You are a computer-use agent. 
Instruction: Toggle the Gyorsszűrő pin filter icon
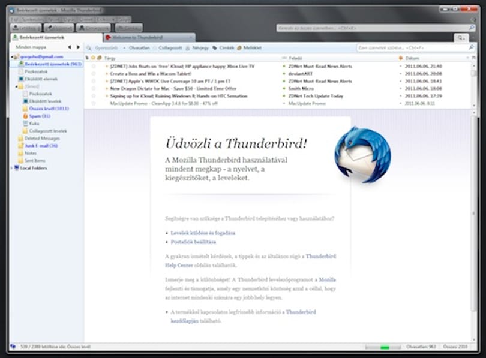[89, 48]
